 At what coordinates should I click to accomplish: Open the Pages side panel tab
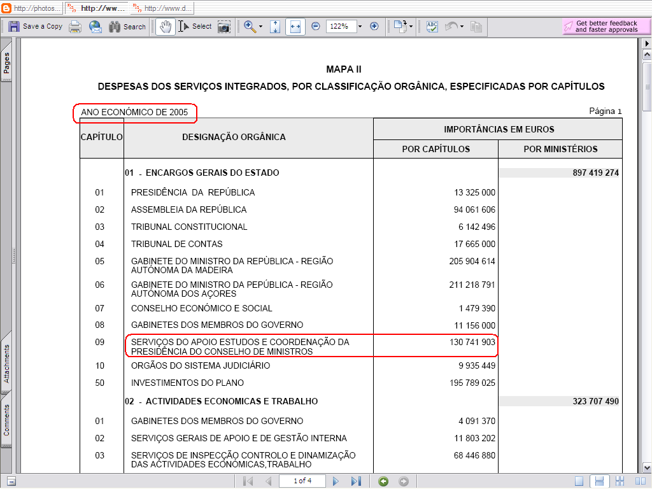pos(6,64)
